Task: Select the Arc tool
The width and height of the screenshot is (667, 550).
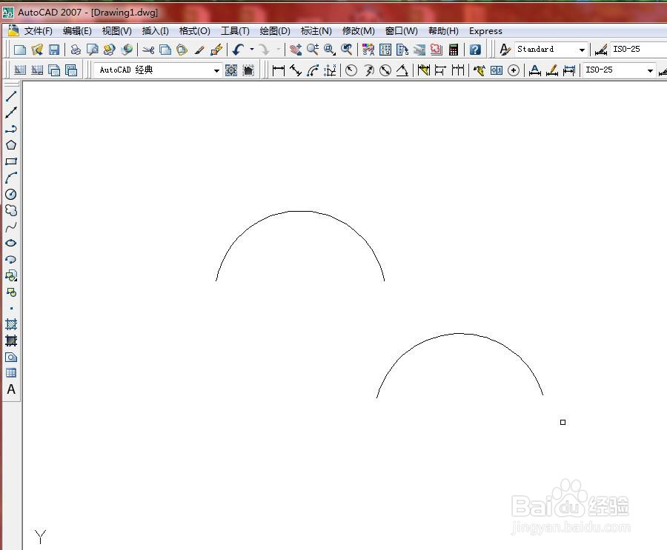Action: [11, 178]
